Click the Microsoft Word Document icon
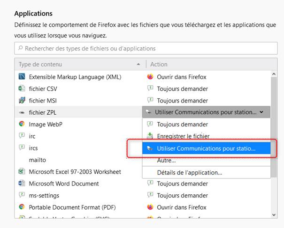 point(22,184)
